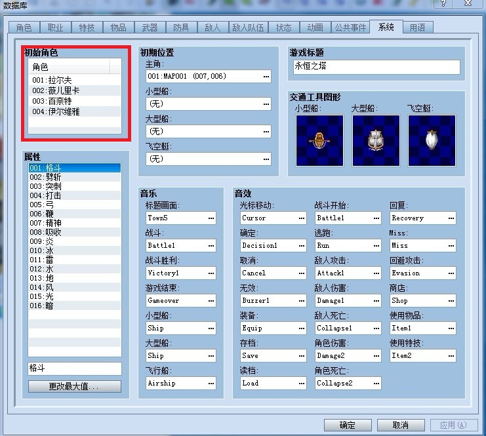This screenshot has height=436, width=486.
Task: Change the Shop sound effect
Action: coord(423,300)
